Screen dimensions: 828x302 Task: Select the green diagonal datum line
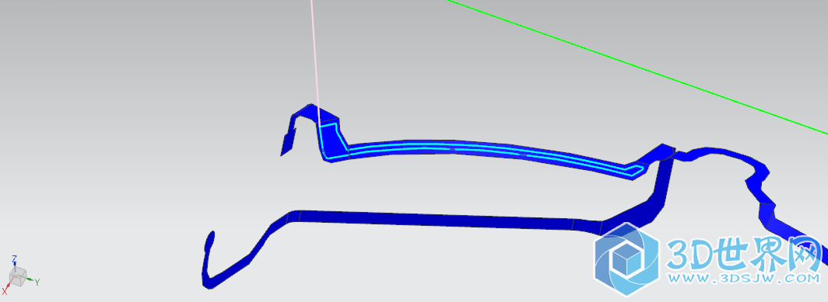coord(637,66)
